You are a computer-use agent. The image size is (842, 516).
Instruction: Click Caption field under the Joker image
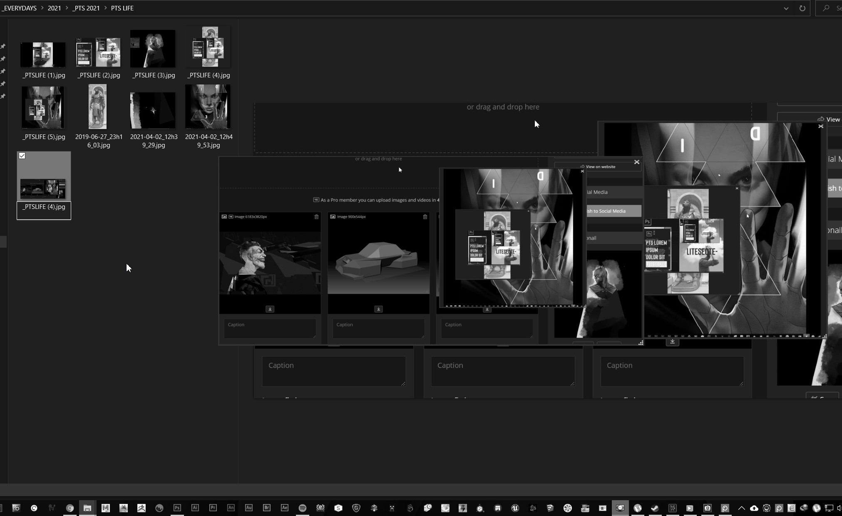pyautogui.click(x=270, y=328)
